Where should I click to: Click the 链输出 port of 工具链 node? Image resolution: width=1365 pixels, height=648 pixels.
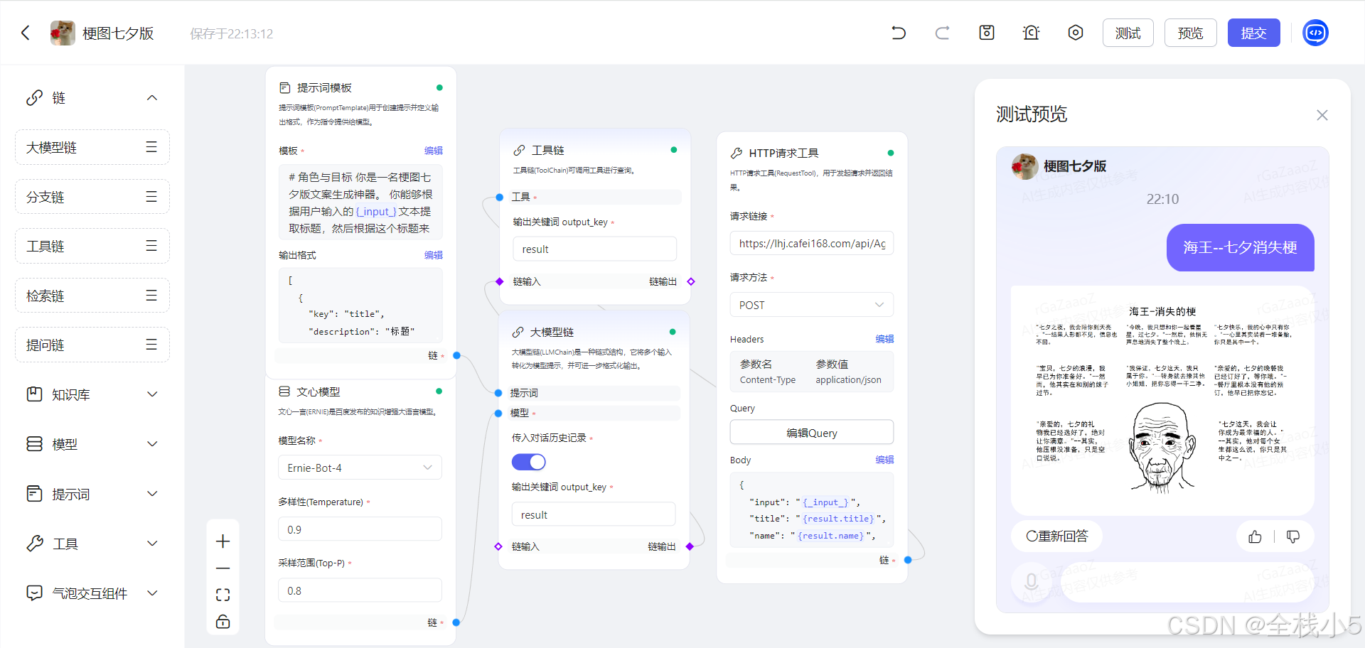click(690, 281)
